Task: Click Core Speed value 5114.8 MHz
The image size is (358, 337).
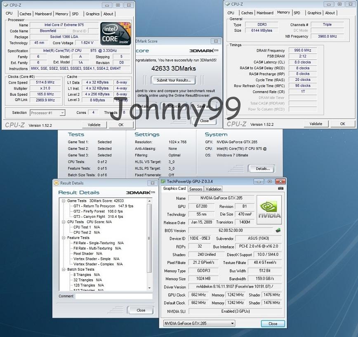Action: pos(45,82)
